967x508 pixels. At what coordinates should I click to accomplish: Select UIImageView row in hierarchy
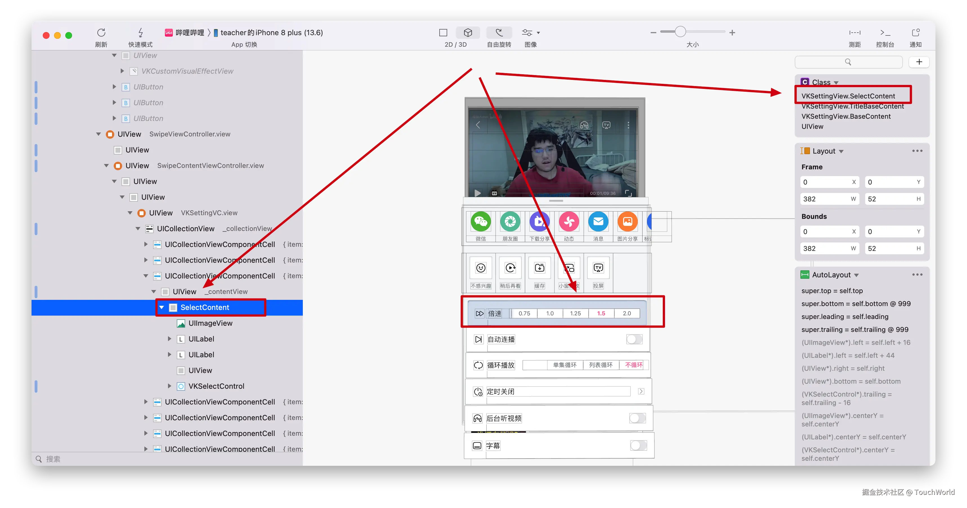210,323
